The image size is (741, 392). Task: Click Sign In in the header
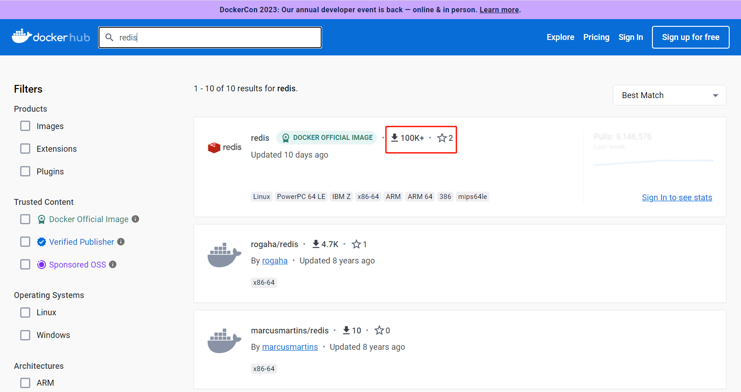[x=631, y=37]
